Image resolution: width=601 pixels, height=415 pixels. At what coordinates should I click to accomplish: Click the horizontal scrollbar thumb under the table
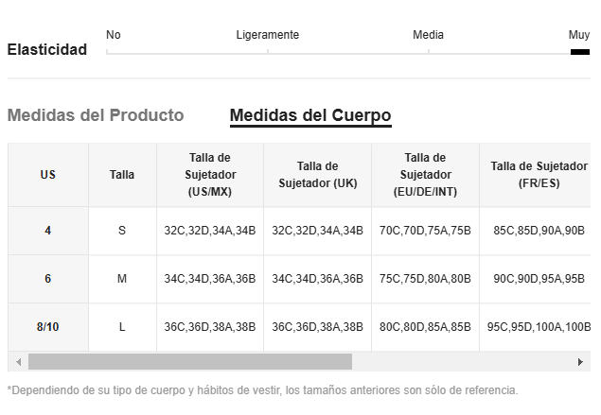coord(189,362)
